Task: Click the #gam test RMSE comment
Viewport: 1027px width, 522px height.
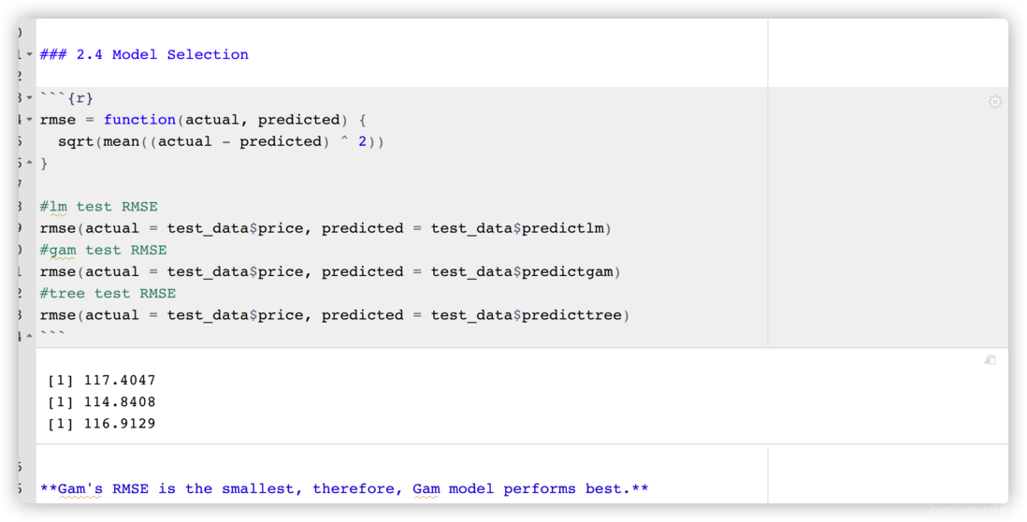Action: [104, 250]
